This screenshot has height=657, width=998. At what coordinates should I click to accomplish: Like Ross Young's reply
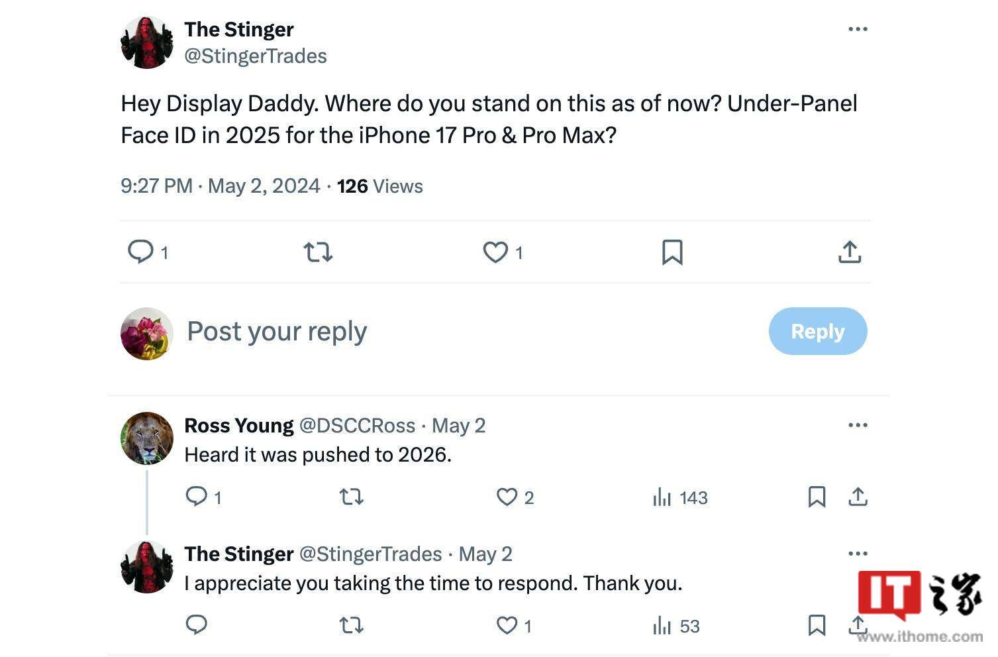507,497
